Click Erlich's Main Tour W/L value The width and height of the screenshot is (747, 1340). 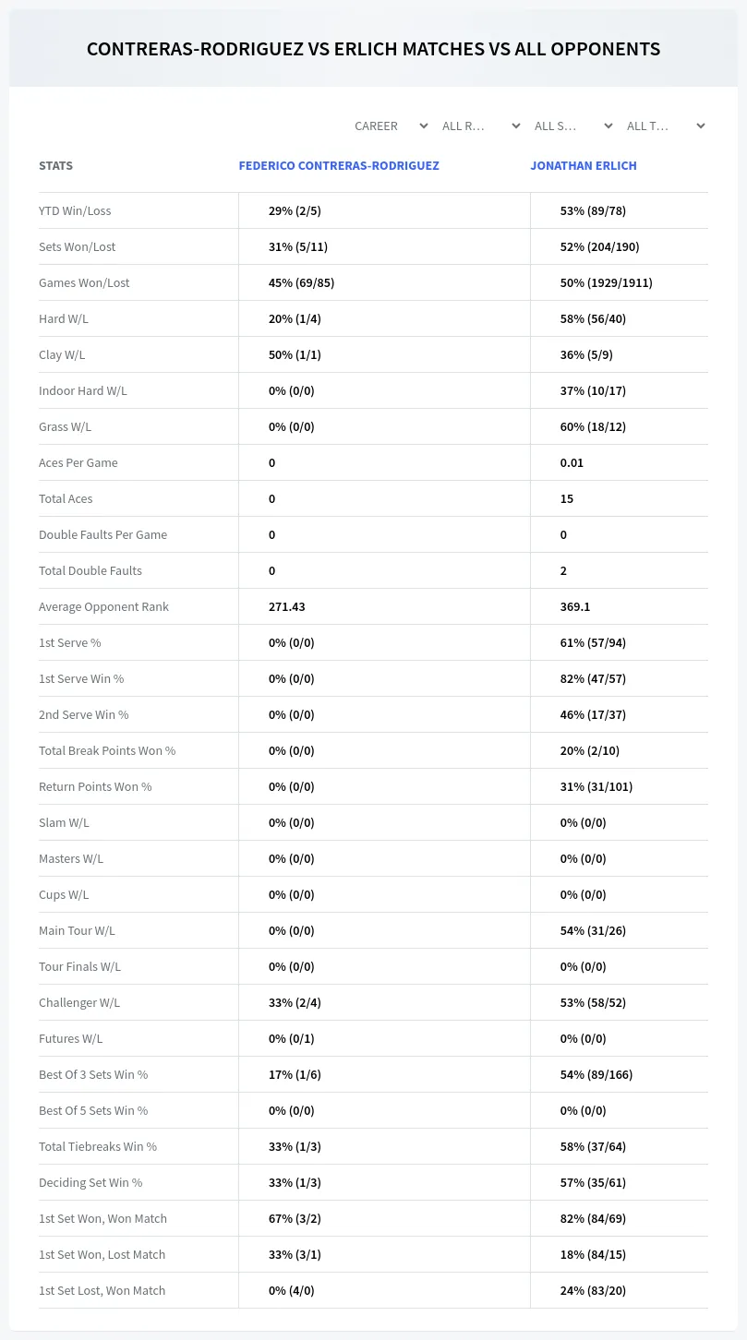coord(593,930)
